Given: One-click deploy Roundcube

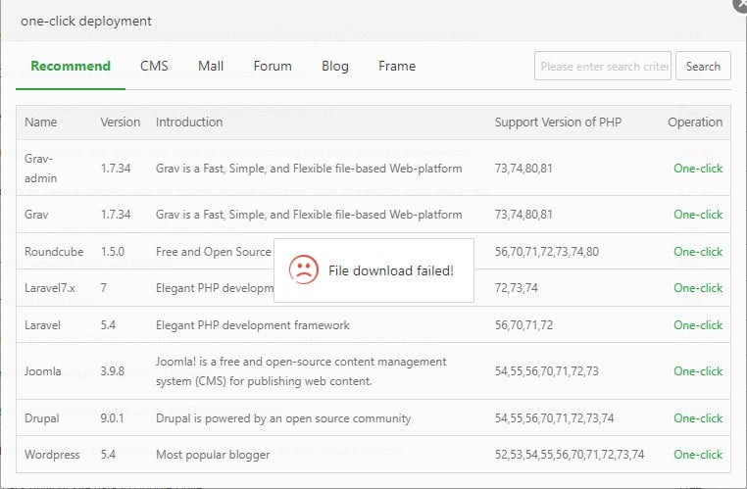Looking at the screenshot, I should (x=698, y=252).
